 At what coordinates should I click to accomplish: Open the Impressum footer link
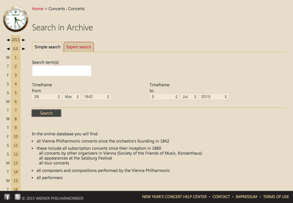246,197
